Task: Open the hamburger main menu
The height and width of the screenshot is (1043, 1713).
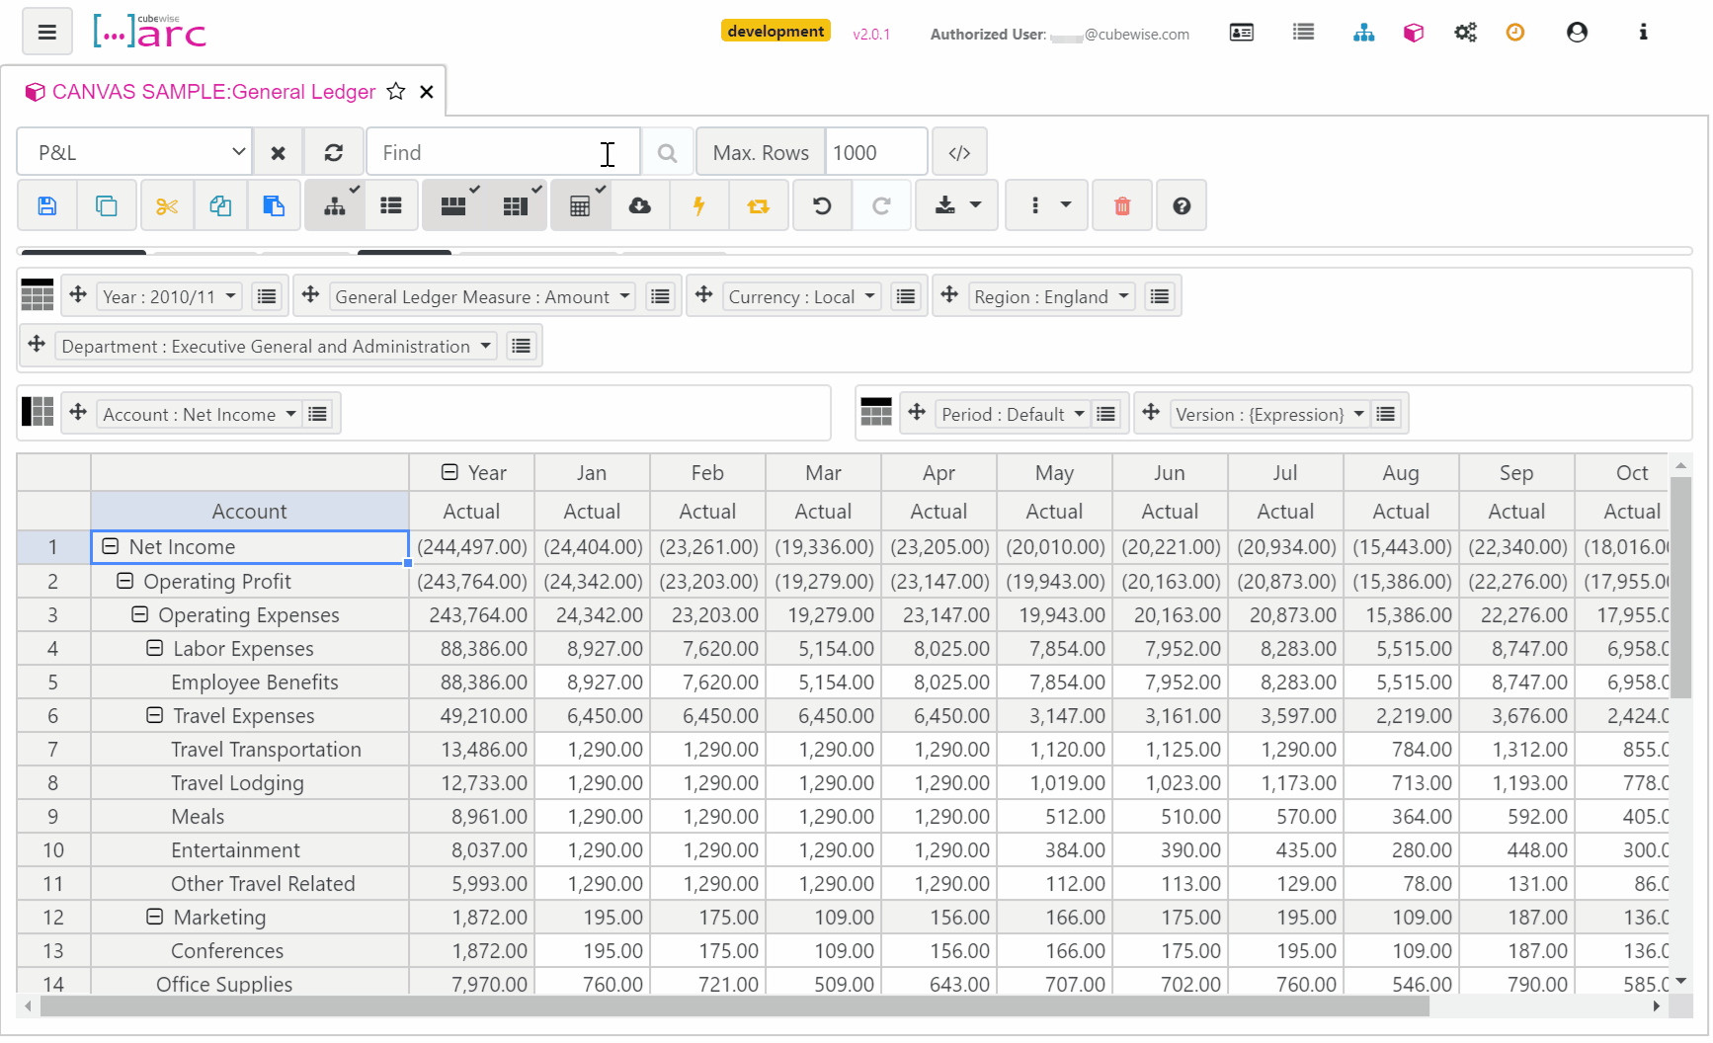Action: tap(46, 32)
